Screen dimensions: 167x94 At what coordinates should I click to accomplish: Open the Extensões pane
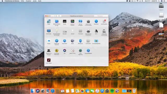(88, 42)
